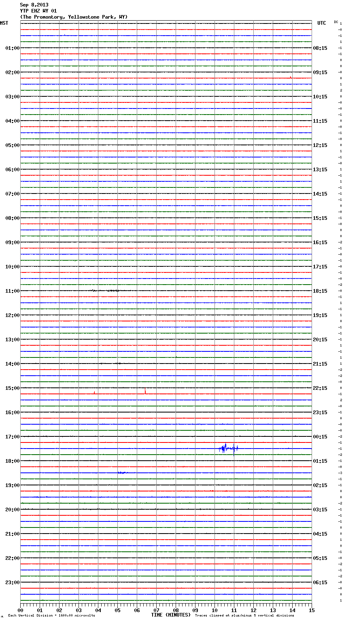Viewport: 344px width, 621px height.
Task: Click the short red spike near minute 04 at 15:15
Action: click(x=94, y=392)
